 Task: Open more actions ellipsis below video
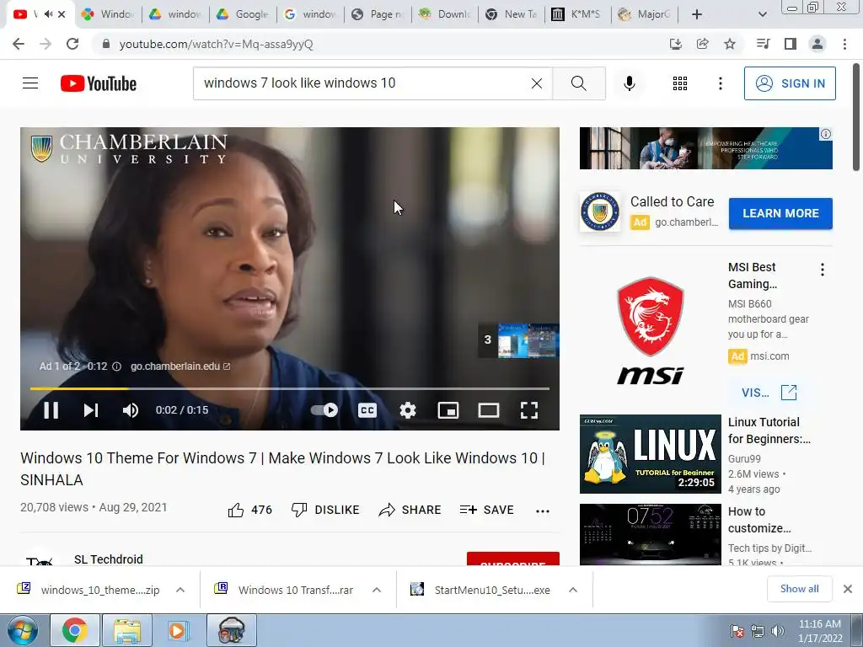pyautogui.click(x=543, y=511)
